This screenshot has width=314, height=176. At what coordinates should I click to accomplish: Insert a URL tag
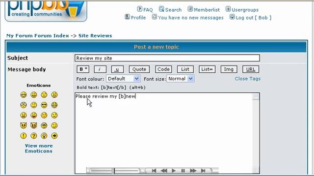click(251, 69)
